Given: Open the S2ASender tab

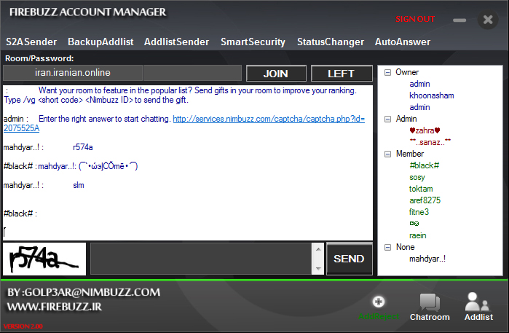Looking at the screenshot, I should [31, 42].
